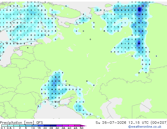Click the '35' legend scale label
This screenshot has height=129, width=167.
click(x=63, y=128)
